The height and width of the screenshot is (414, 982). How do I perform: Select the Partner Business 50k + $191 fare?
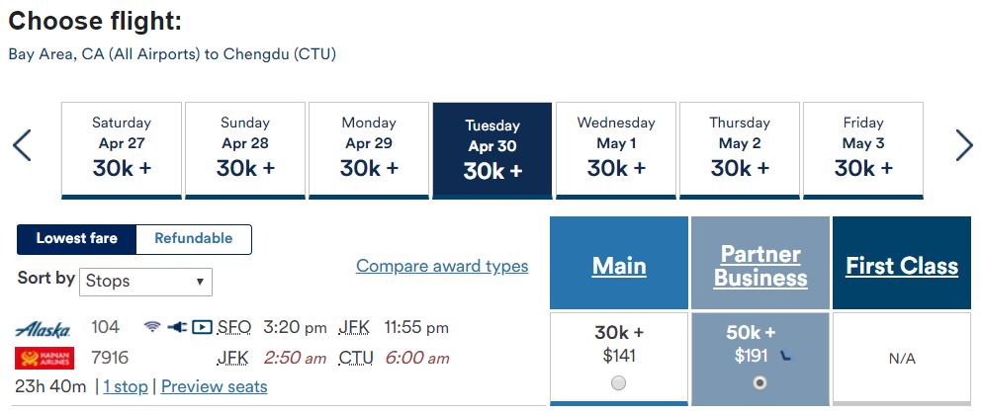pos(759,383)
